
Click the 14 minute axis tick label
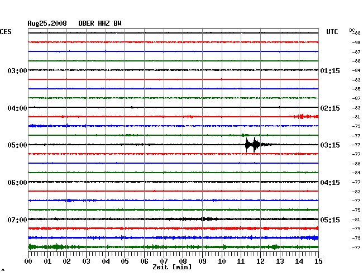(299, 261)
